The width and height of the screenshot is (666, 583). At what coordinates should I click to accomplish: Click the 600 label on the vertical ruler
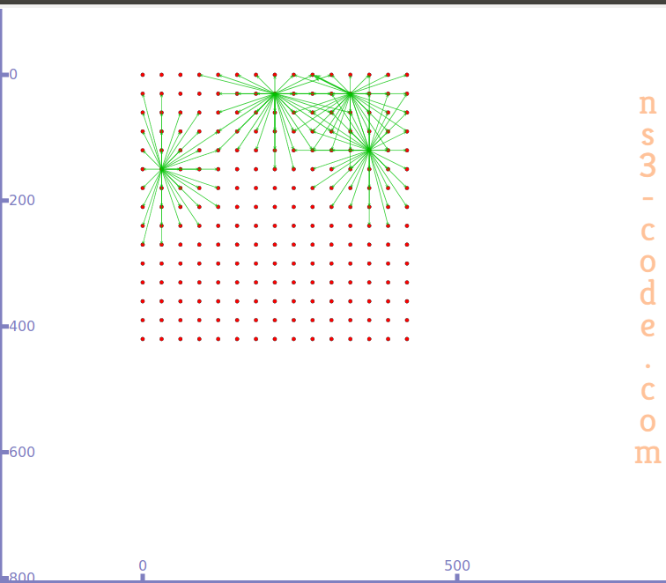[22, 452]
